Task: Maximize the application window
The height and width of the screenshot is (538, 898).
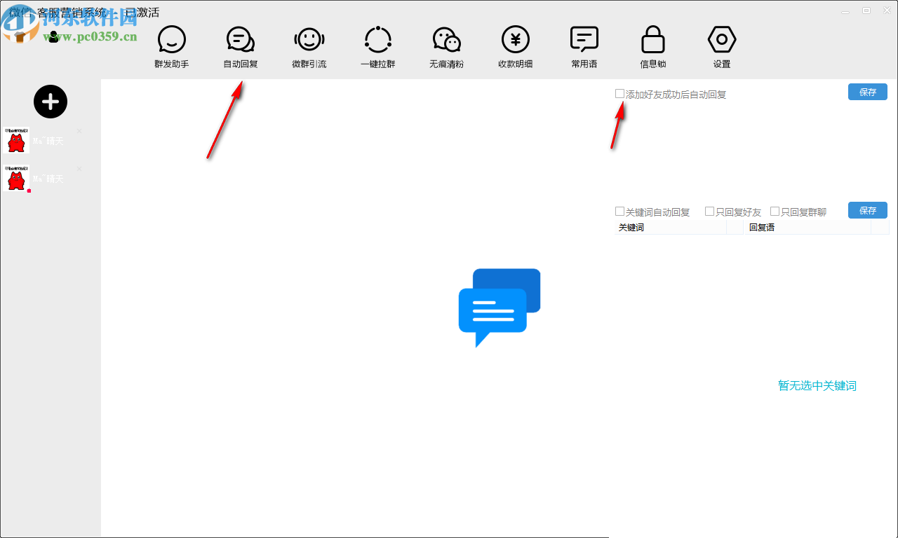Action: (x=866, y=10)
